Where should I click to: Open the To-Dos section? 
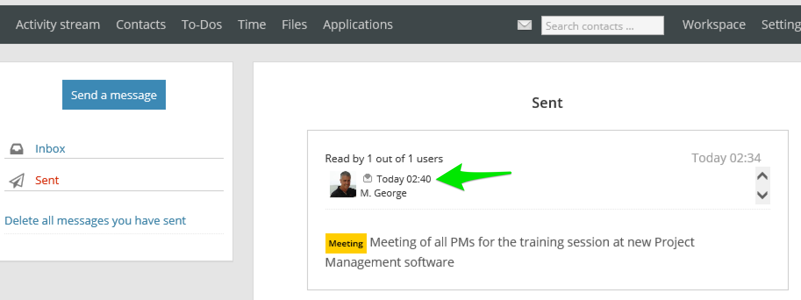pyautogui.click(x=202, y=25)
